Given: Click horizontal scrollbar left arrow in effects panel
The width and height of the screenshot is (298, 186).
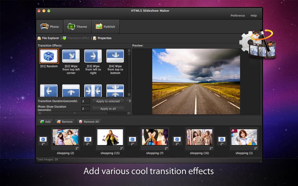Looking at the screenshot, I should 40,113.
